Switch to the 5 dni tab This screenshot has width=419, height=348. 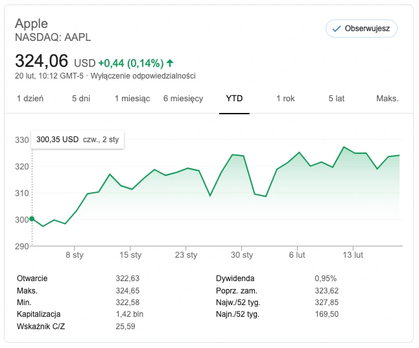pos(81,99)
